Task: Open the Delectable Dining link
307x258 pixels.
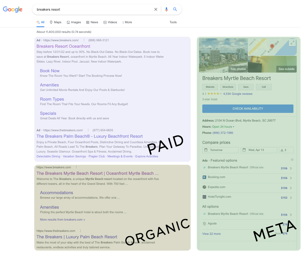Action: (48, 156)
